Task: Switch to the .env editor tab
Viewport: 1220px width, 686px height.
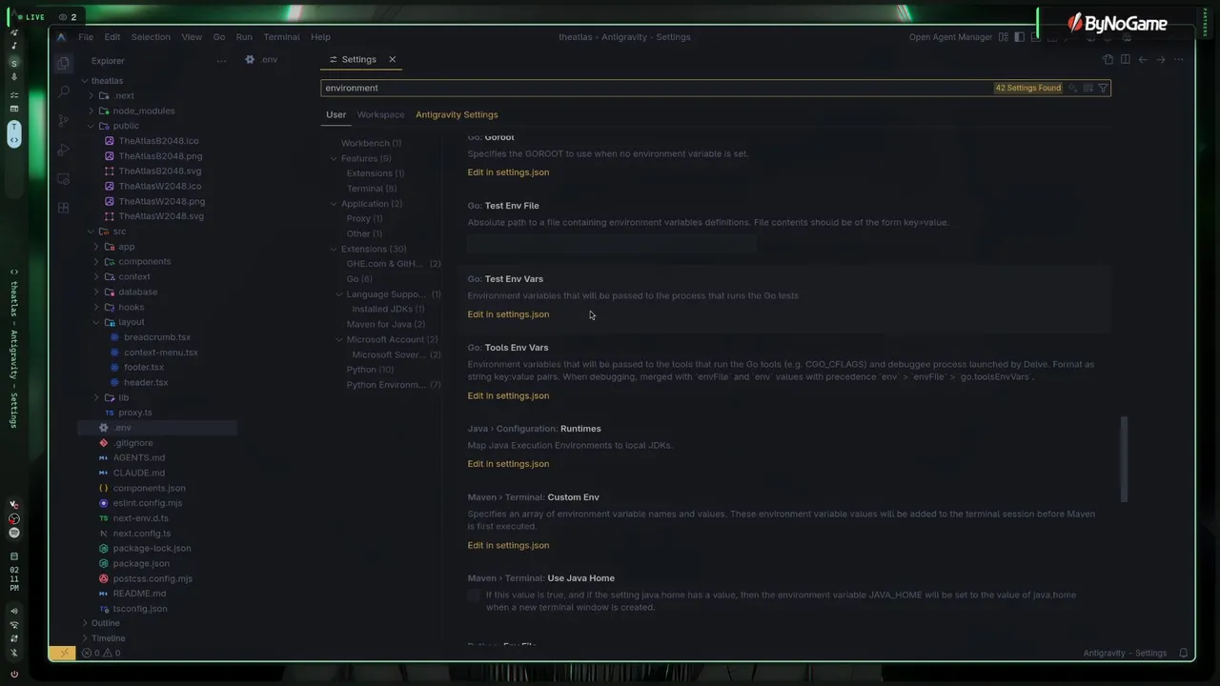Action: click(x=261, y=59)
